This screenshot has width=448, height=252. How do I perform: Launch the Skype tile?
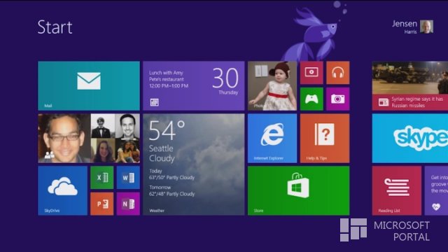click(x=410, y=139)
